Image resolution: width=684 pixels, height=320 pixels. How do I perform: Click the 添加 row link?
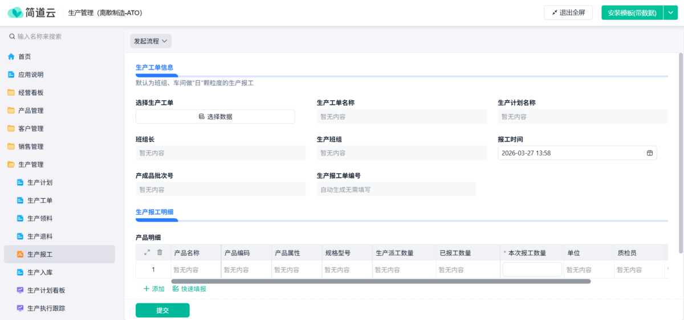154,289
